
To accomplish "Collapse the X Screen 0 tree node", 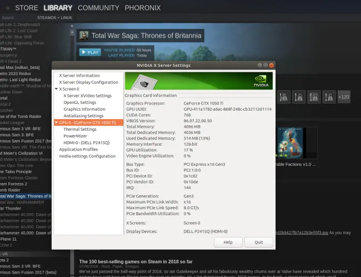I will pyautogui.click(x=56, y=89).
